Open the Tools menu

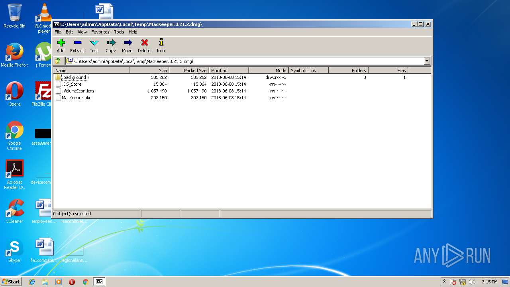119,32
